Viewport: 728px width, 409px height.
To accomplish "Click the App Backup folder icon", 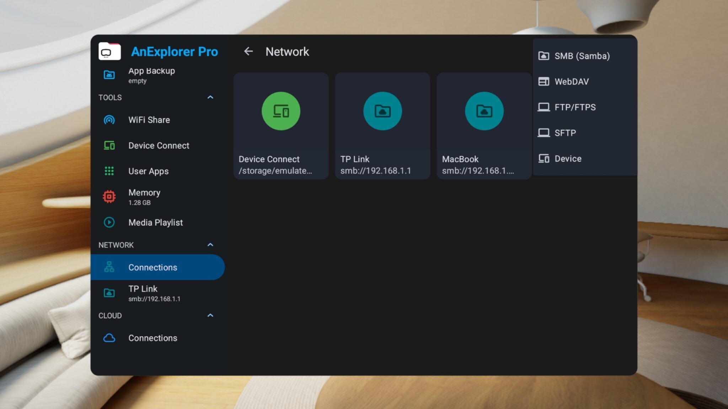I will coord(109,75).
